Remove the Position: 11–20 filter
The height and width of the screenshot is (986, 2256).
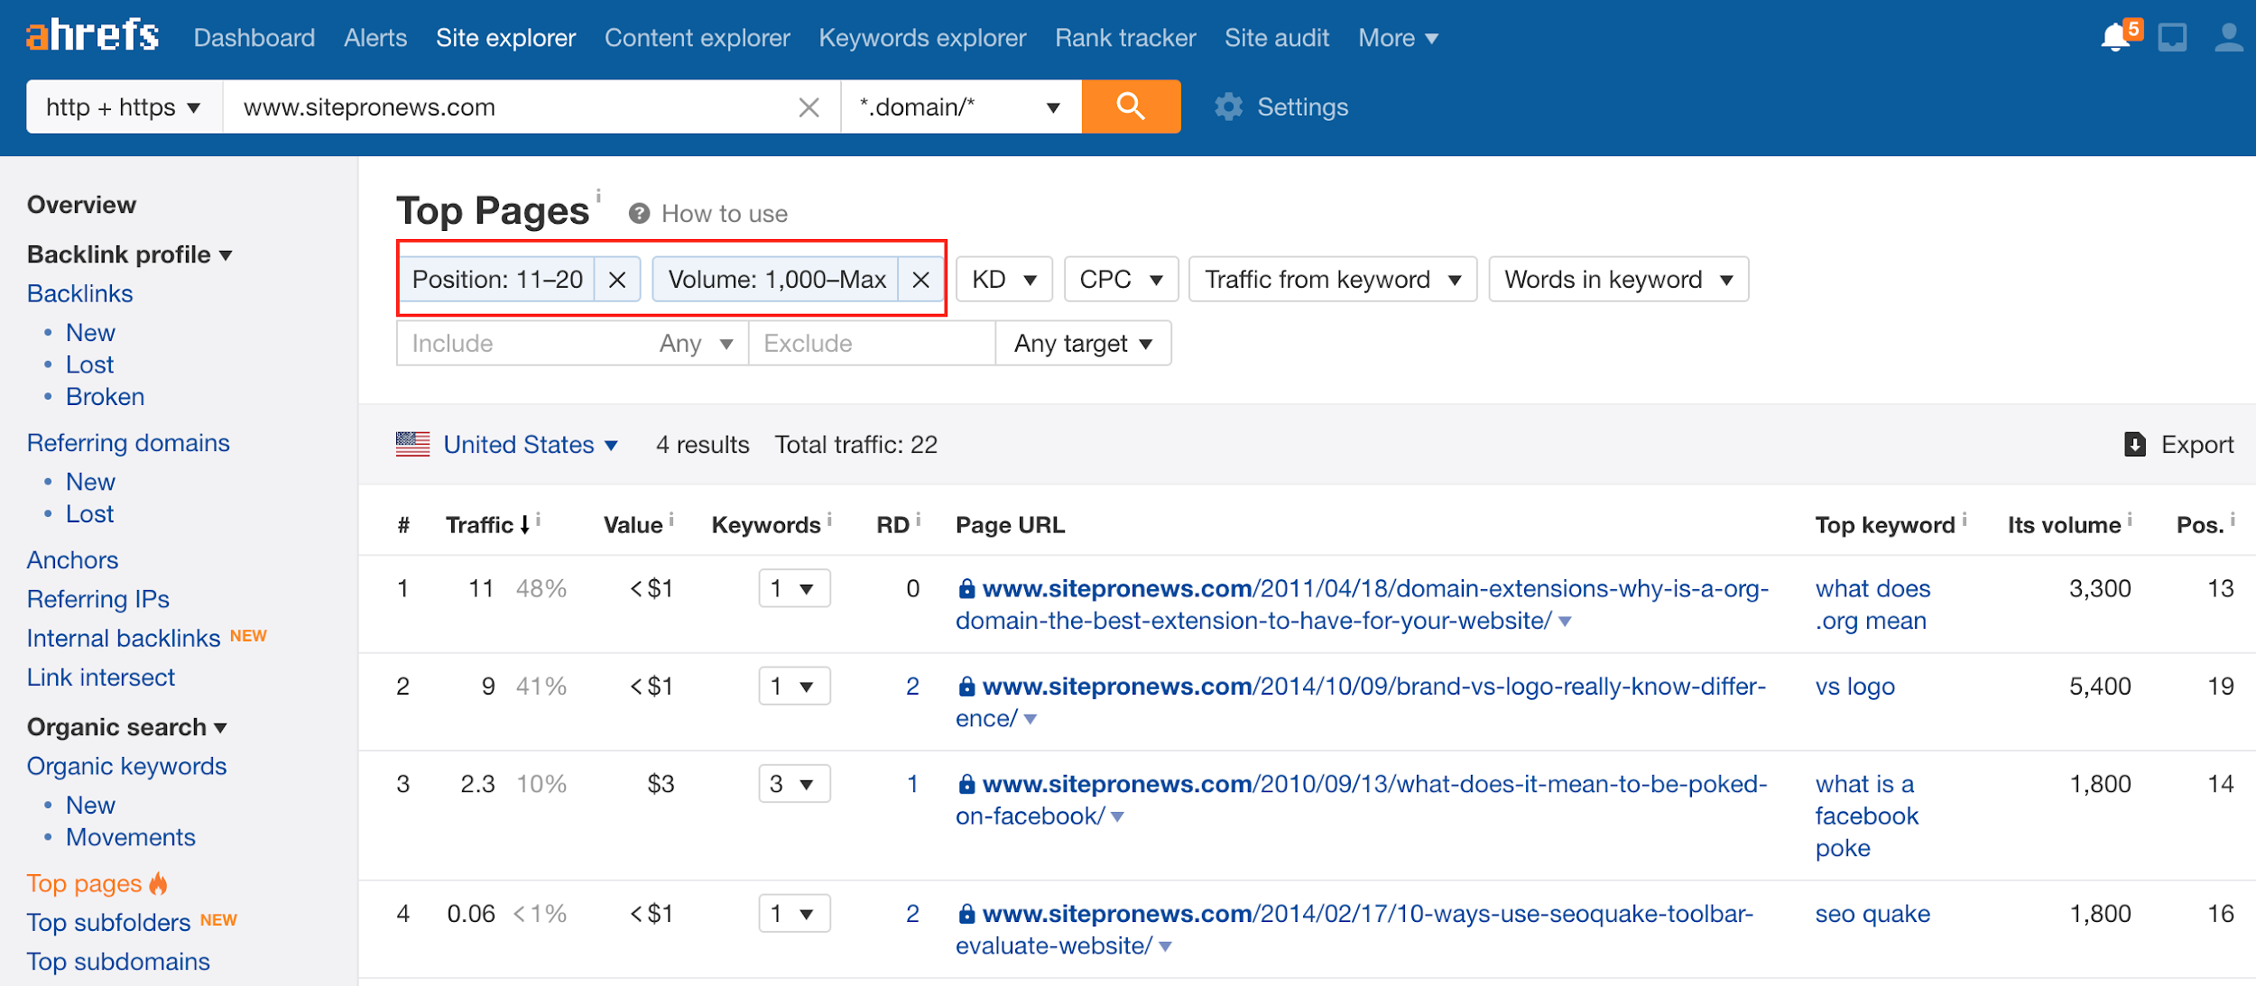point(617,280)
